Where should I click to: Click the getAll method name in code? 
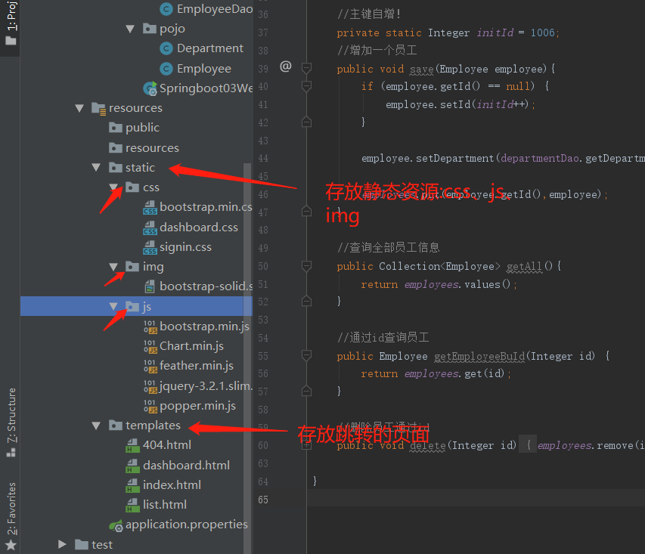coord(525,267)
